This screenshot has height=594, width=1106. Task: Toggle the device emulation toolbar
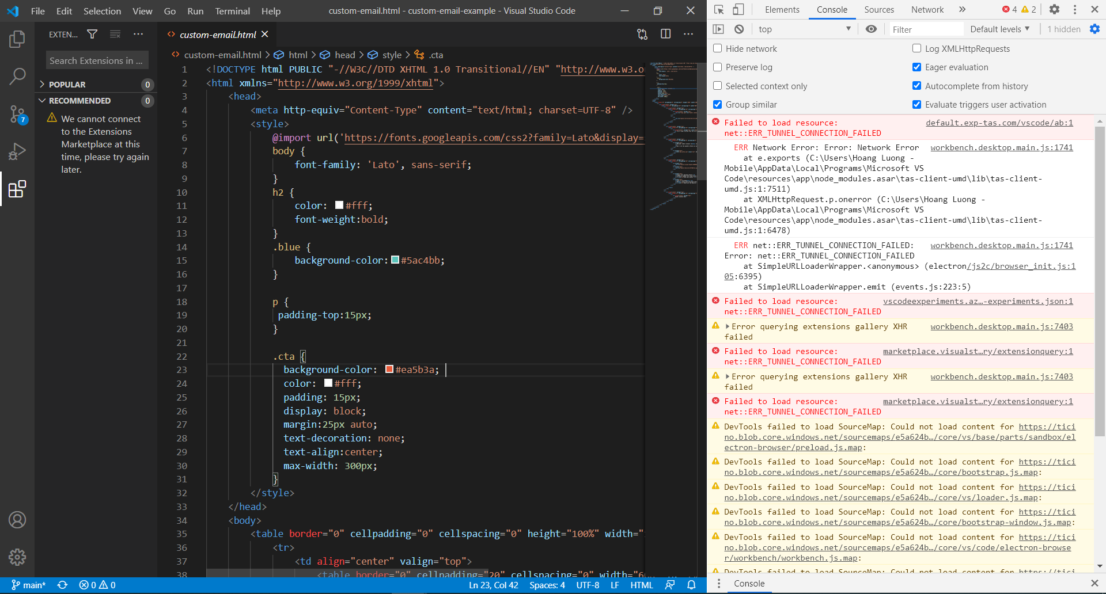737,10
